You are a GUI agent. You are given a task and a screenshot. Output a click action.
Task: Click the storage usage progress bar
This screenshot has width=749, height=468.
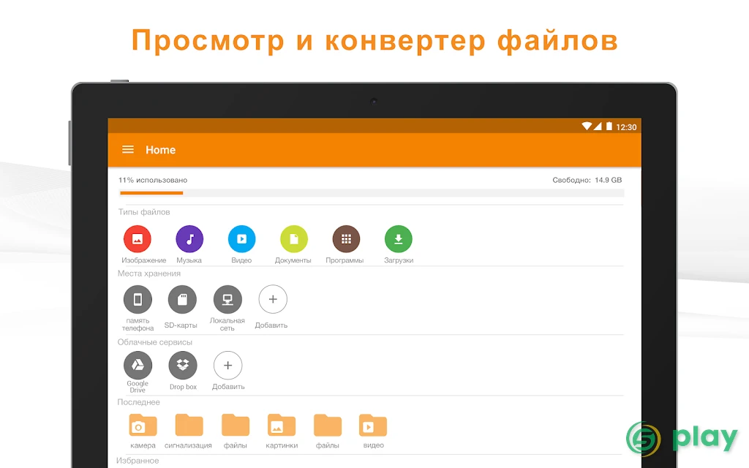[372, 193]
